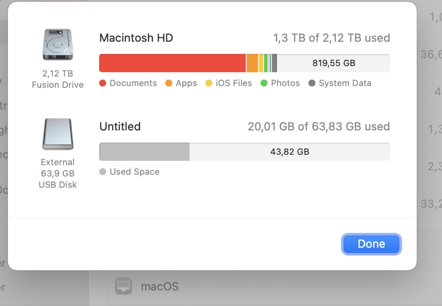Click the Macintosh HD volume name

136,38
